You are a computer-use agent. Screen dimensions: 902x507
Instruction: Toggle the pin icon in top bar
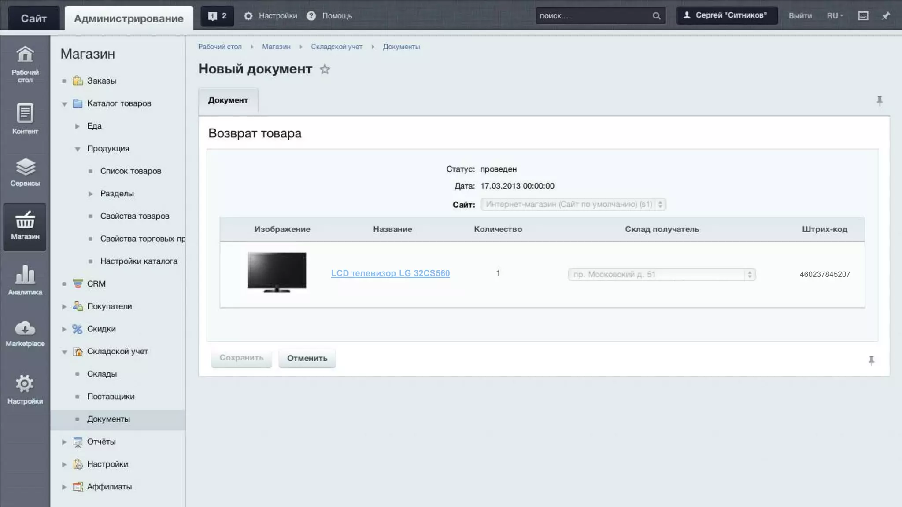[x=886, y=16]
